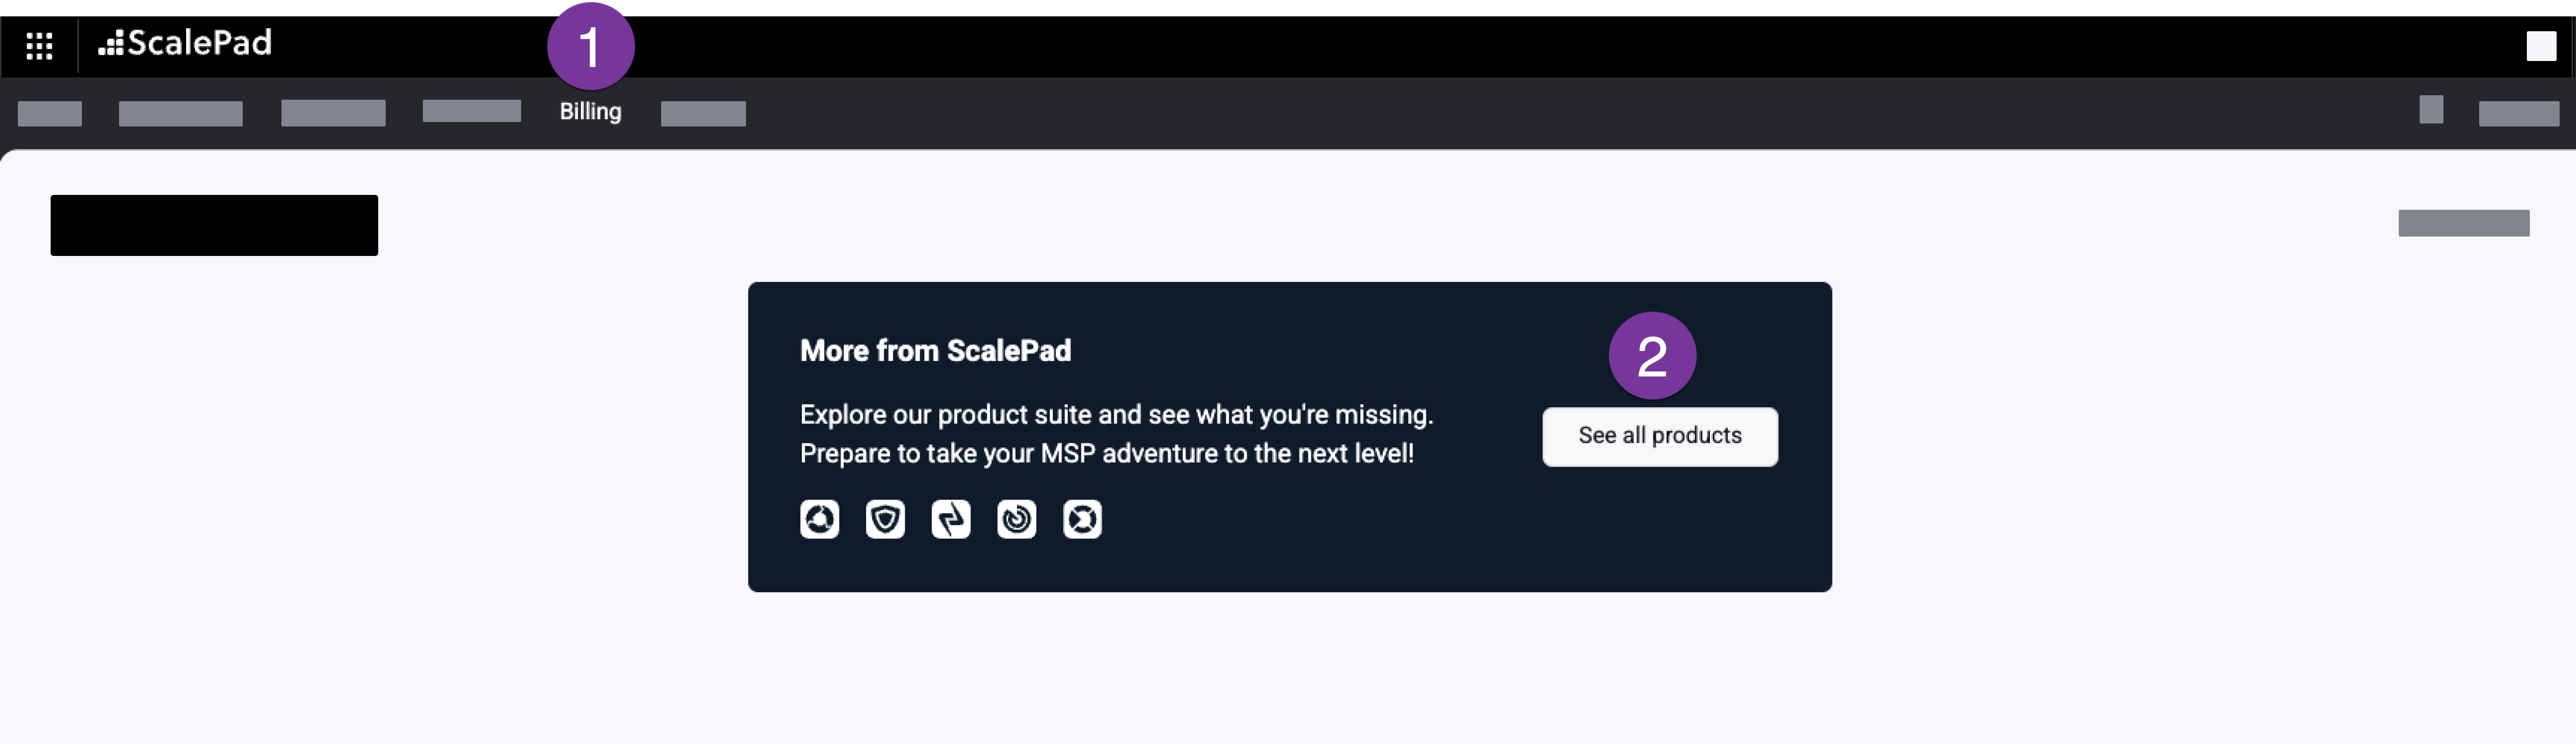
Task: Click the white square profile icon
Action: coord(2540,46)
